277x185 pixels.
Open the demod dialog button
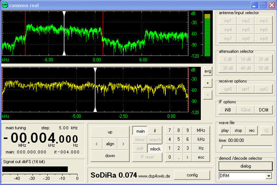245,166
